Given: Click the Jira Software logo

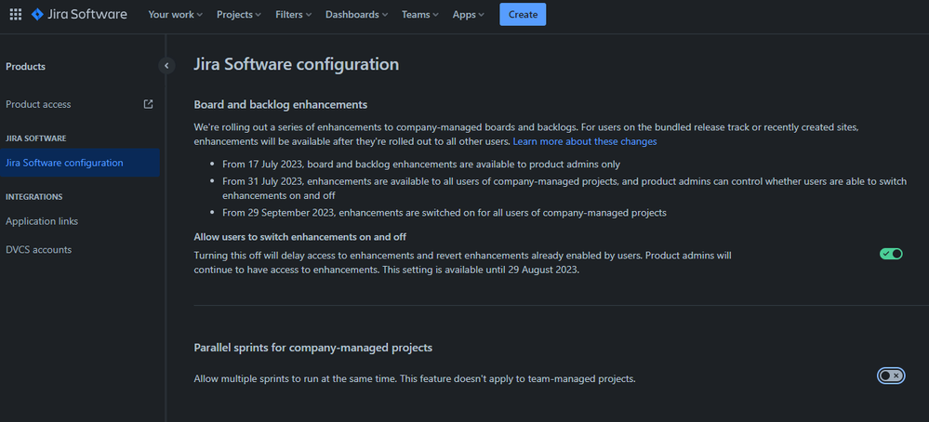Looking at the screenshot, I should (79, 15).
